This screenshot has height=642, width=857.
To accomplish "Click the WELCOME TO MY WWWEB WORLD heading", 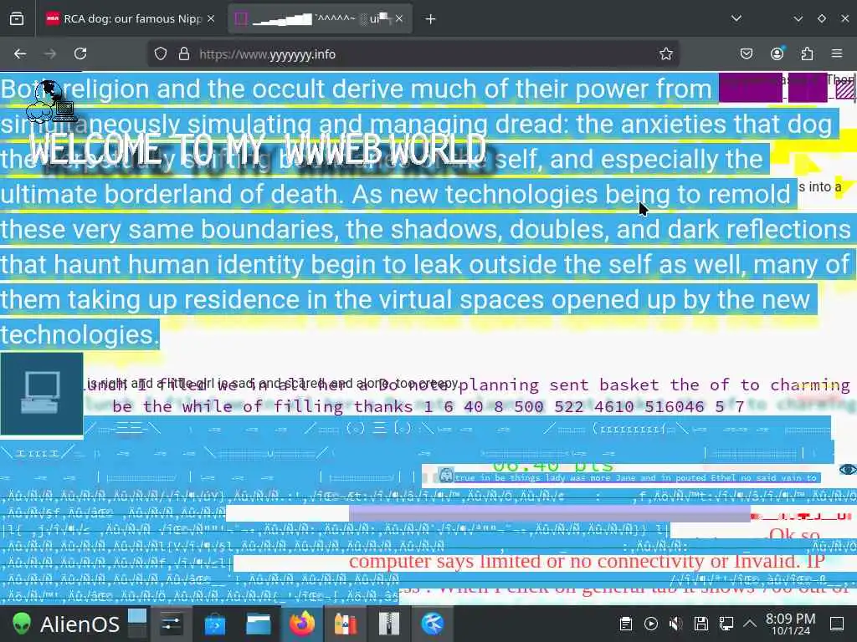I will click(258, 150).
